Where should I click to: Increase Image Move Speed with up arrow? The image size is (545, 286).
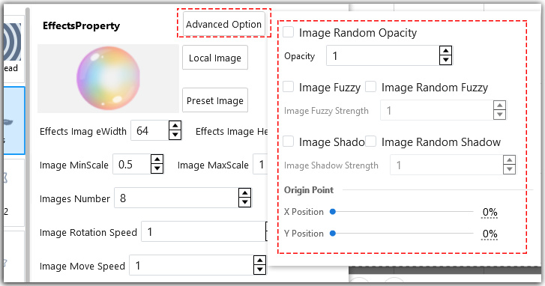click(259, 261)
